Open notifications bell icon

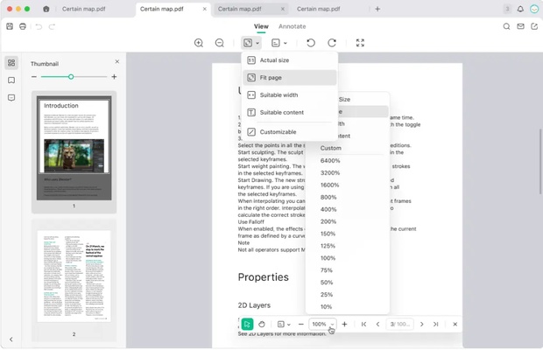click(x=520, y=9)
